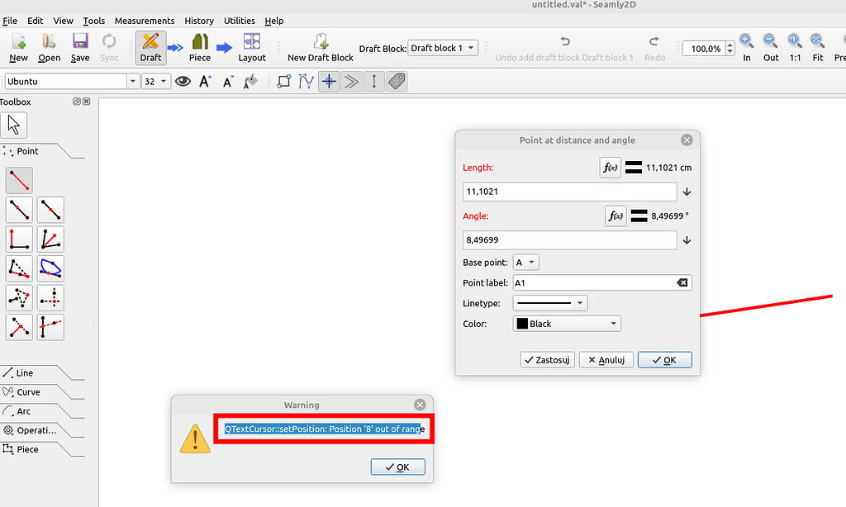Enable the point crosshair snap toggle
The image size is (846, 507).
(x=329, y=81)
